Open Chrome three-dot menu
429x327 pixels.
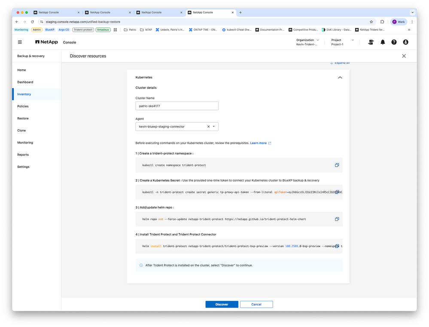pyautogui.click(x=412, y=21)
